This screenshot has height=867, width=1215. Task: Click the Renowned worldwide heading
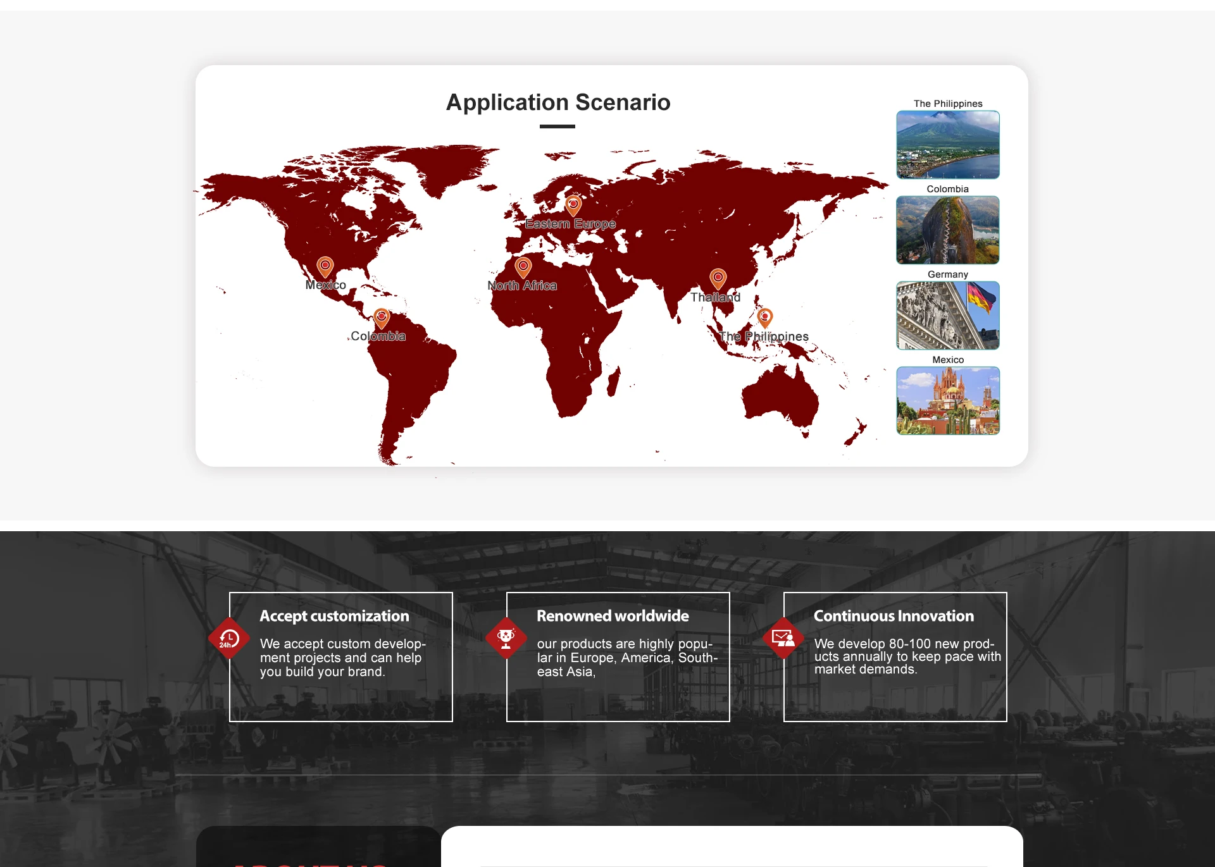(613, 616)
